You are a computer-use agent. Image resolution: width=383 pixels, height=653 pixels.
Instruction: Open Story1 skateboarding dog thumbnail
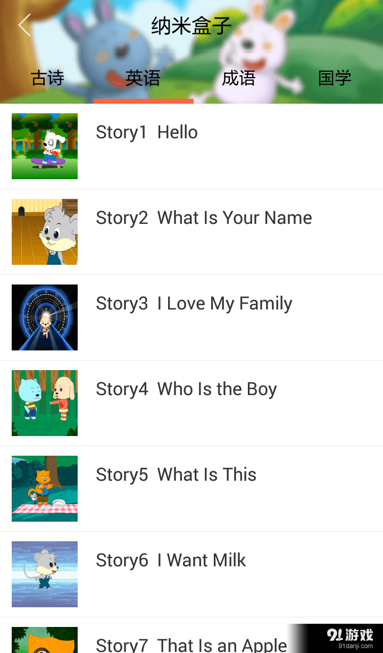(x=45, y=146)
